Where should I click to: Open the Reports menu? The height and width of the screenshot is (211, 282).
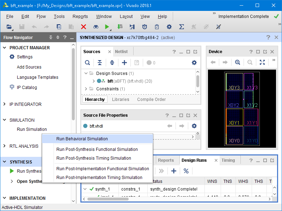pos(80,17)
